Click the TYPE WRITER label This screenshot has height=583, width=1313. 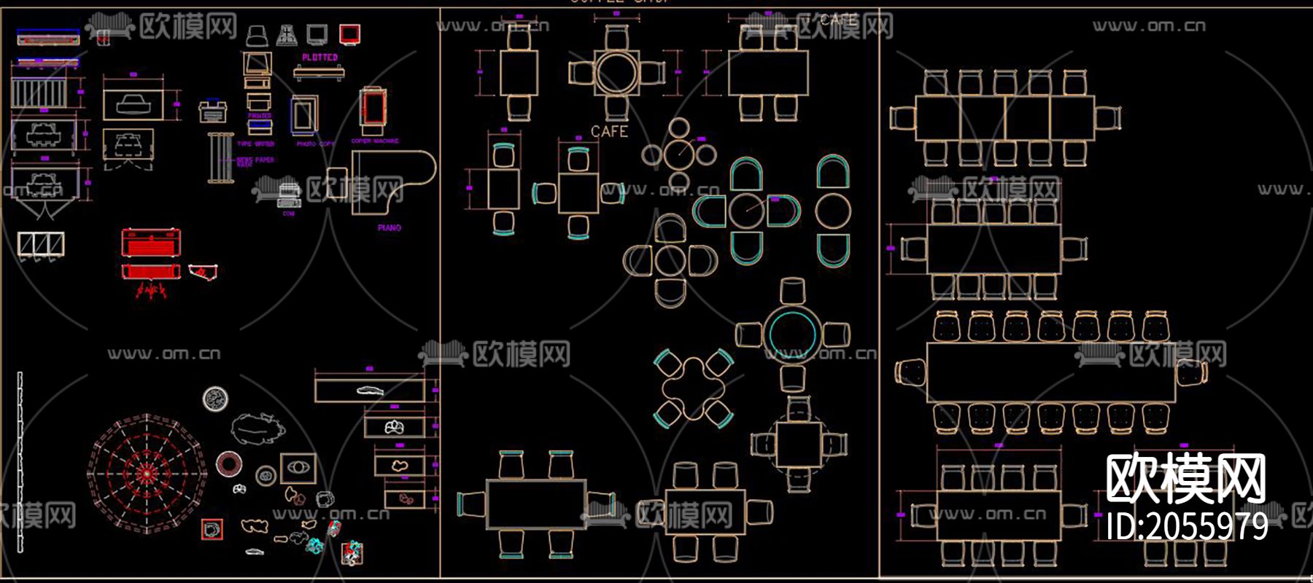pos(255,144)
